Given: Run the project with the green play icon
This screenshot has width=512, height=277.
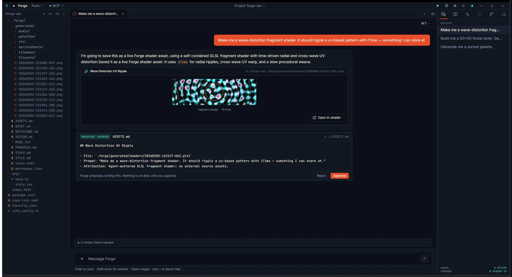Looking at the screenshot, I should [438, 6].
